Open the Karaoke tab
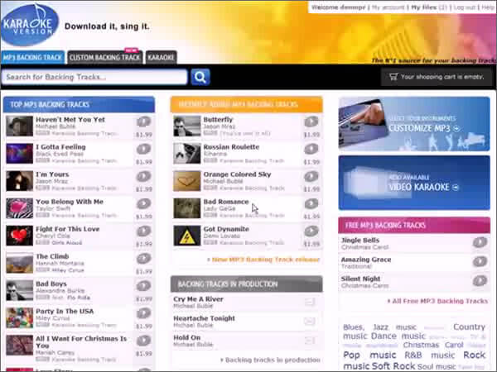 point(161,58)
